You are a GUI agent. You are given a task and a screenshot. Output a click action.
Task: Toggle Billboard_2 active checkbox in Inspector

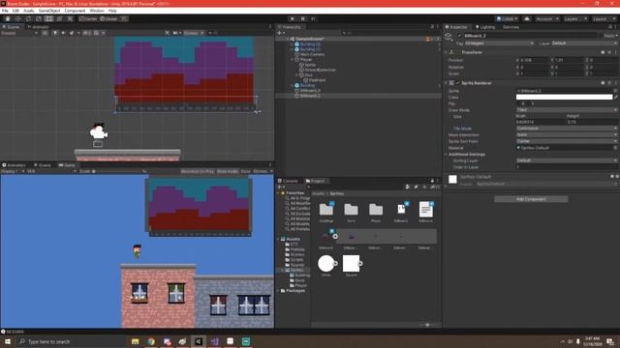pos(459,36)
